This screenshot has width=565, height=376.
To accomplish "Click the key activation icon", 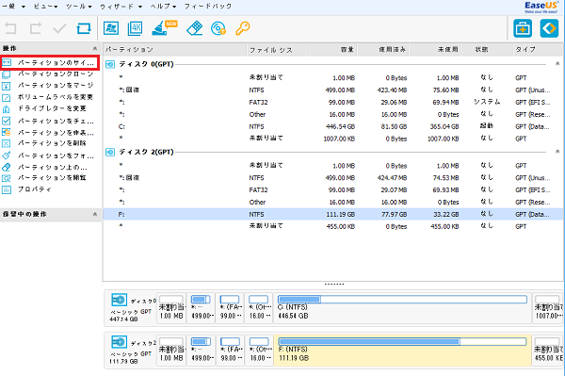I will coord(243,28).
